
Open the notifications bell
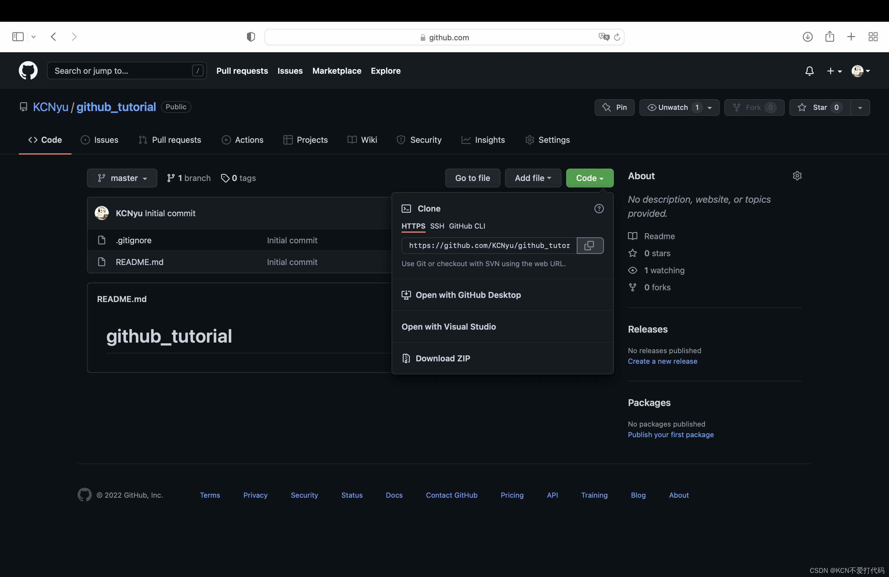point(809,71)
